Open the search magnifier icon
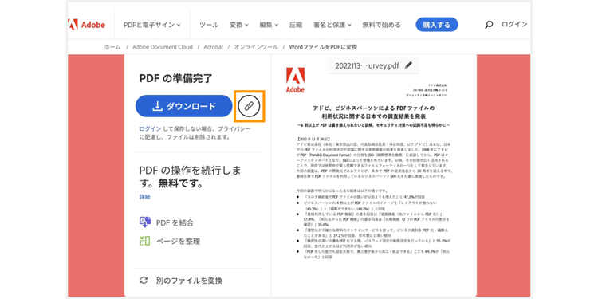Viewport: 598px width, 299px height. [489, 25]
